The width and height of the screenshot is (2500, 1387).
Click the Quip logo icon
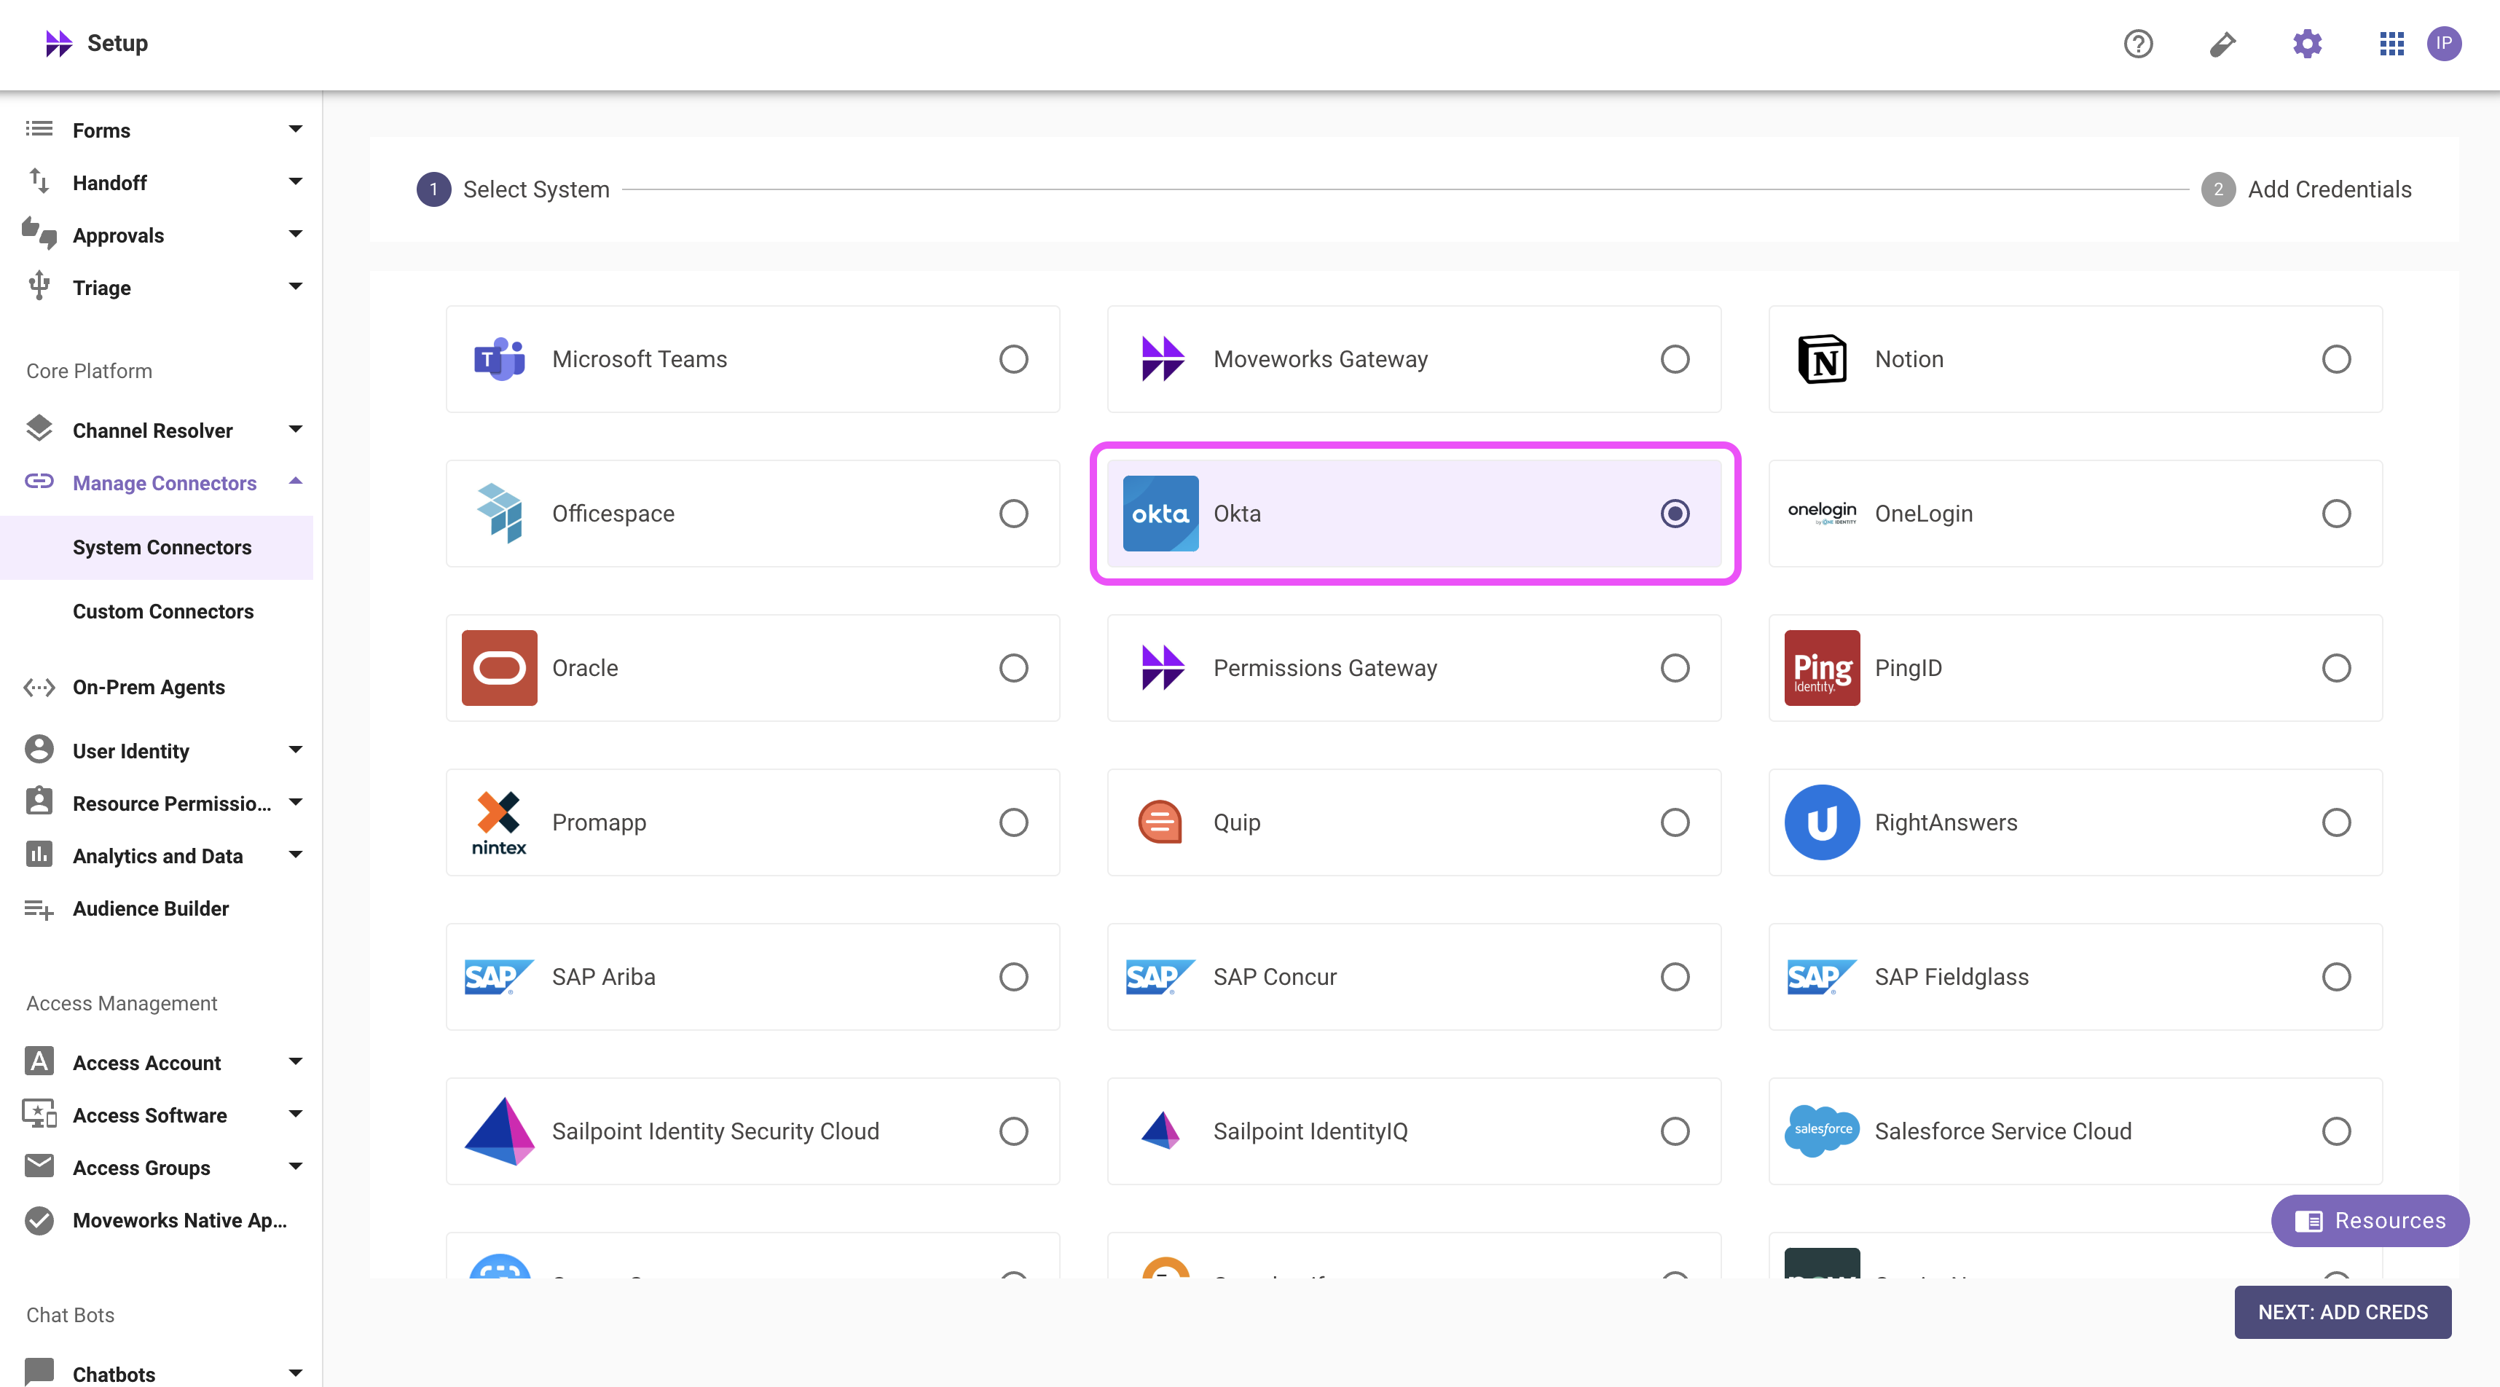coord(1160,822)
